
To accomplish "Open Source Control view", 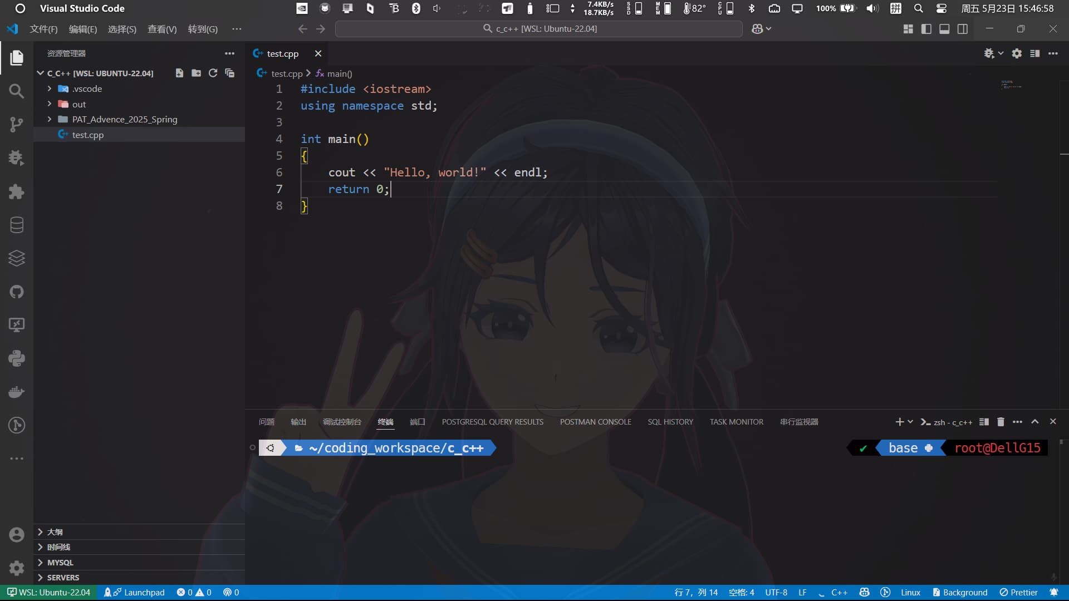I will 17,124.
